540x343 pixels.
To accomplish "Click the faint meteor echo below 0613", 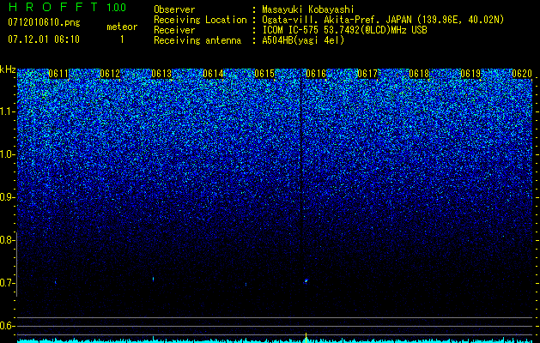I will pos(154,279).
